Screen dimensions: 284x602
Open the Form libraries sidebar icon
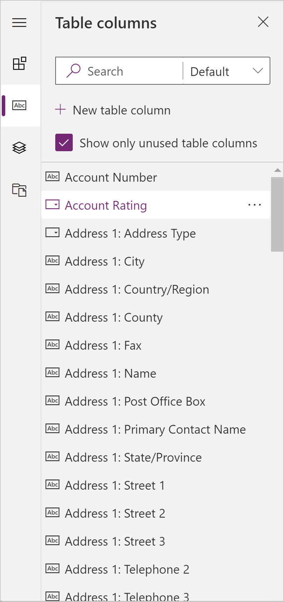tap(19, 190)
